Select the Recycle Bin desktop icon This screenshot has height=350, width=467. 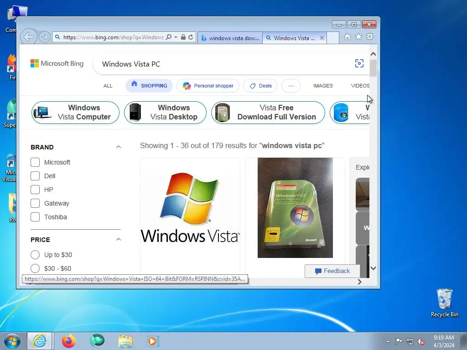pyautogui.click(x=445, y=303)
